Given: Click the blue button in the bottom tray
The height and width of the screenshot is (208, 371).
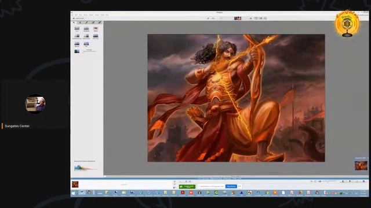Looking at the screenshot, I should click(231, 186).
